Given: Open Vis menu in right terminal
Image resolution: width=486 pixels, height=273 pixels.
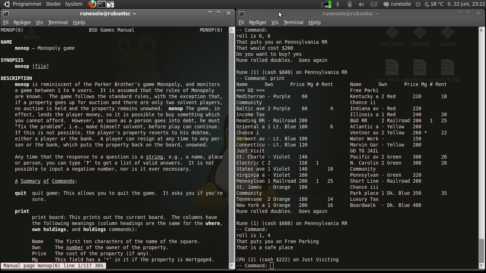Looking at the screenshot, I should [x=275, y=22].
